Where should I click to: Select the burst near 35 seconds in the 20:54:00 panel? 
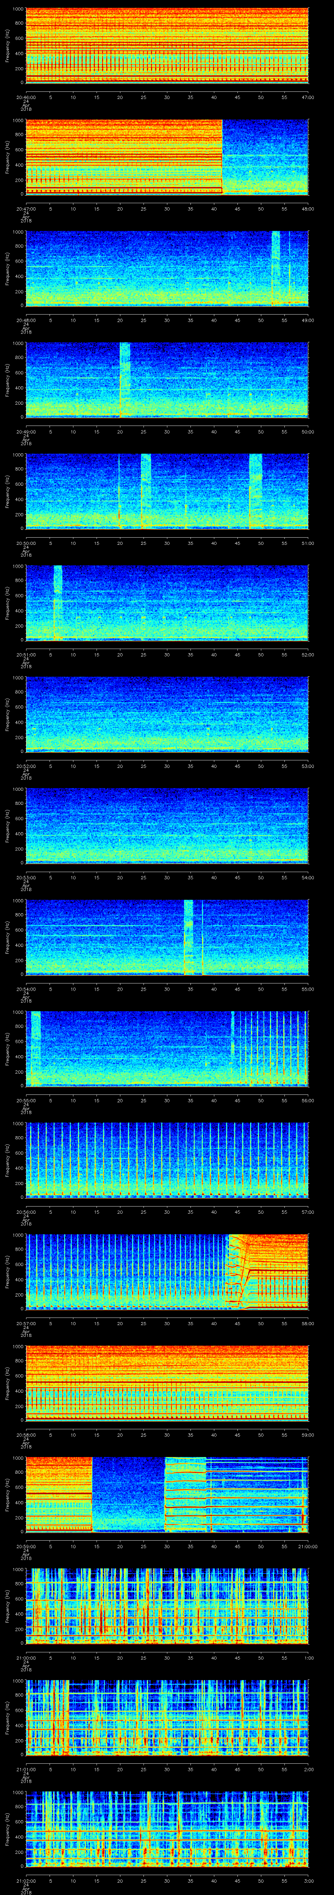pos(189,936)
